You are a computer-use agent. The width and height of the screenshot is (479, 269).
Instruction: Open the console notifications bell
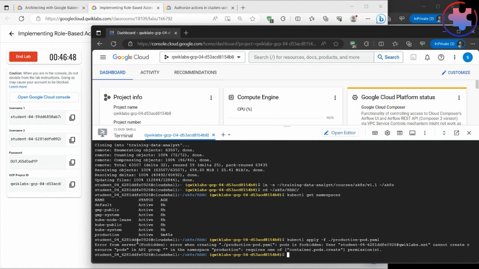[427, 57]
